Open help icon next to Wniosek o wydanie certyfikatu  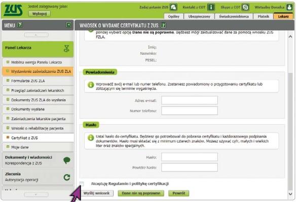(x=163, y=25)
